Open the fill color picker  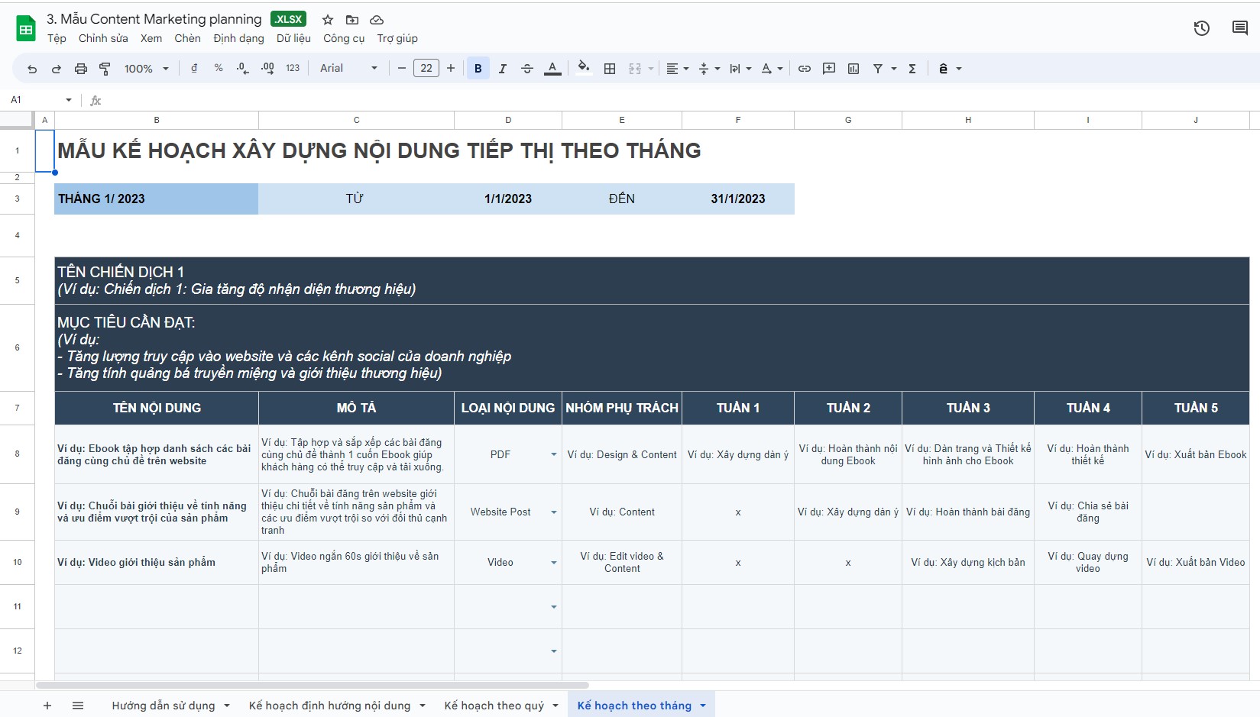584,69
